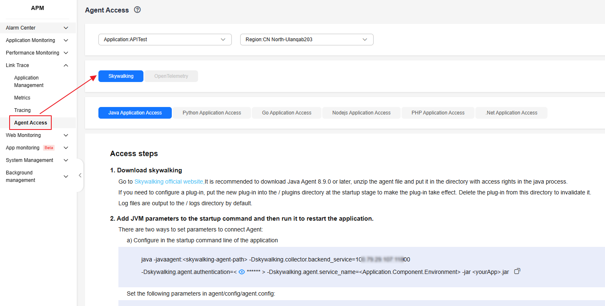Switch to Go Application Access tab

tap(287, 113)
